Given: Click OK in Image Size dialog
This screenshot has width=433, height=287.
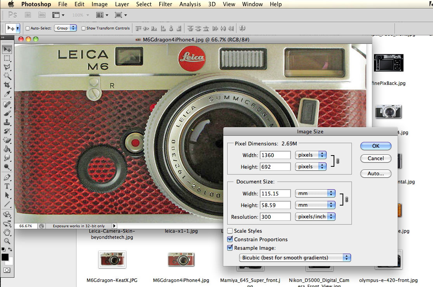Looking at the screenshot, I should pos(376,146).
